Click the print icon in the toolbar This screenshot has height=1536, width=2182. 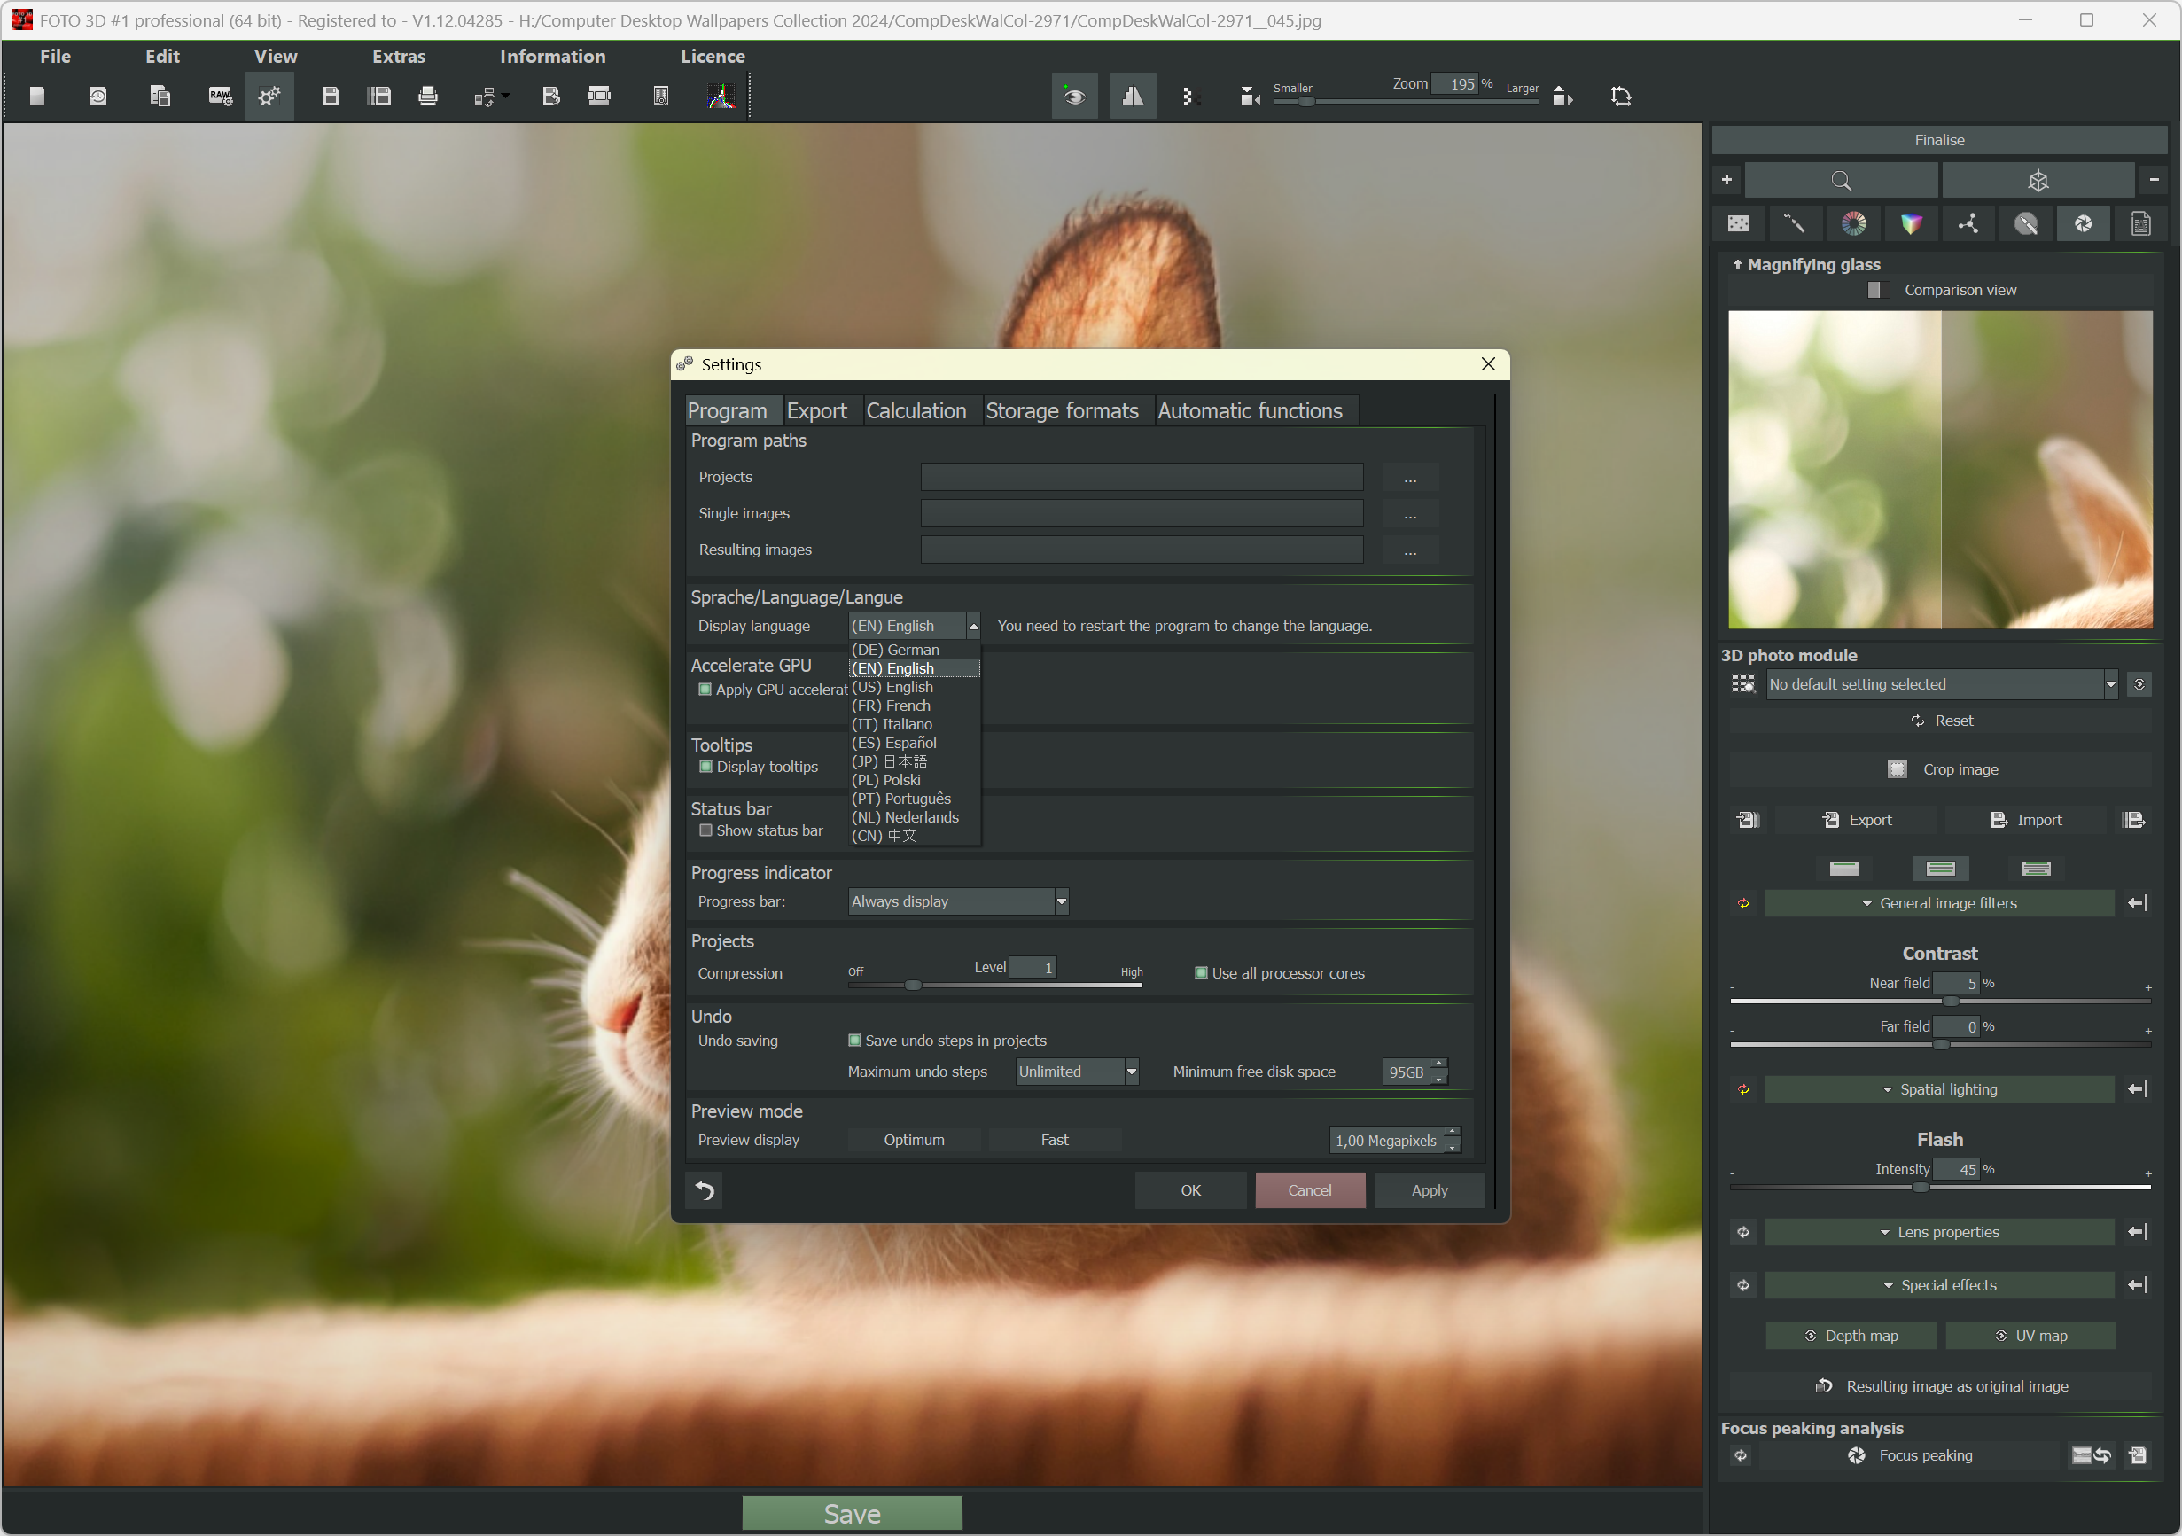pyautogui.click(x=428, y=96)
